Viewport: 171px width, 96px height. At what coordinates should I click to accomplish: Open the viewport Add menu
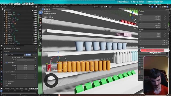click(61, 7)
